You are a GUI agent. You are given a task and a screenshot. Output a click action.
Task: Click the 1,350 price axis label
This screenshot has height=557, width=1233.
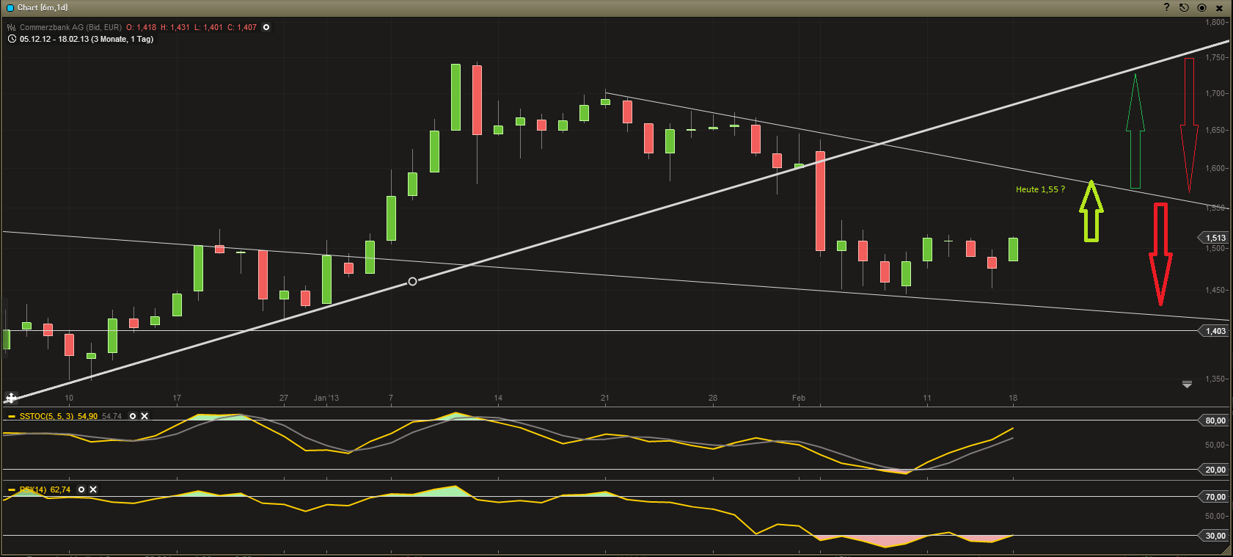click(1215, 379)
